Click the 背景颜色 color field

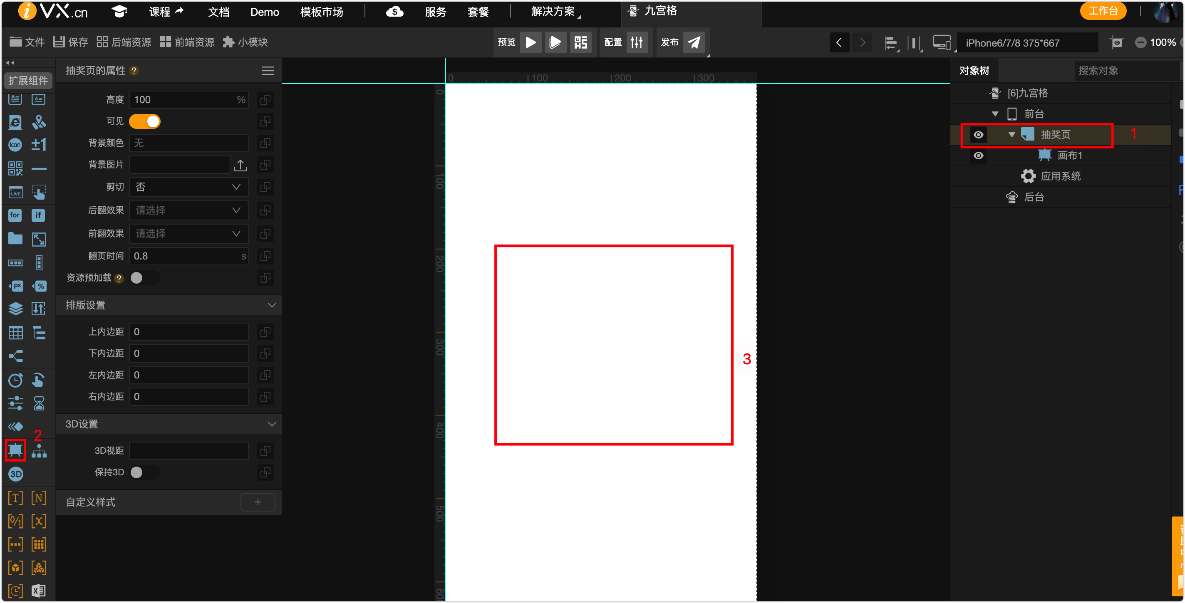coord(188,143)
